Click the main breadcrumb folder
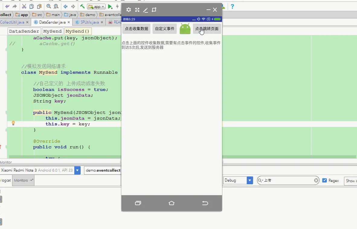This screenshot has width=357, height=229. 53,15
